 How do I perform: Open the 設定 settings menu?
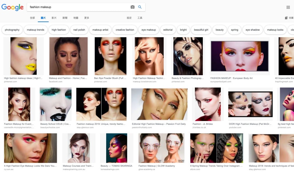129,18
